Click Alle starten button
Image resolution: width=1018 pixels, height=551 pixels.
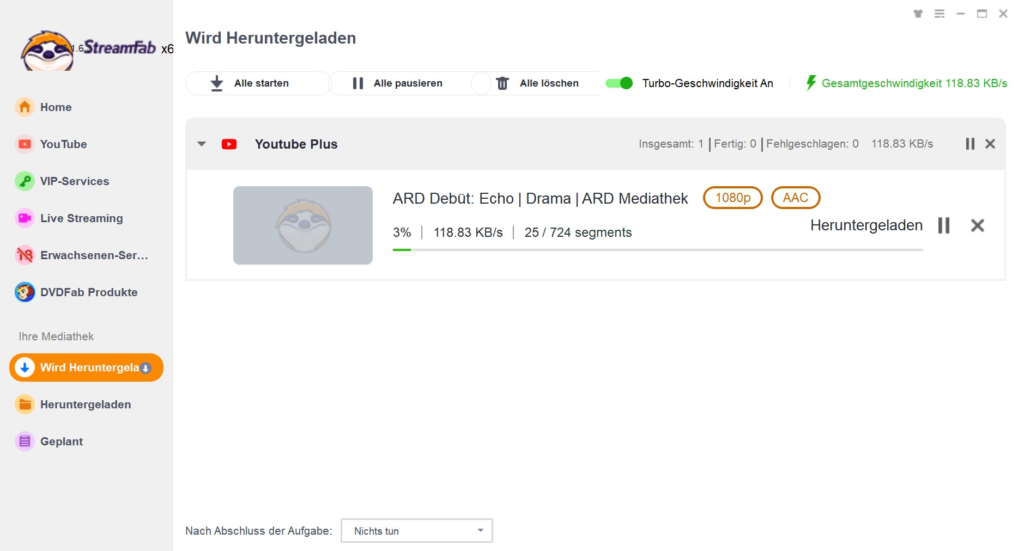click(258, 83)
